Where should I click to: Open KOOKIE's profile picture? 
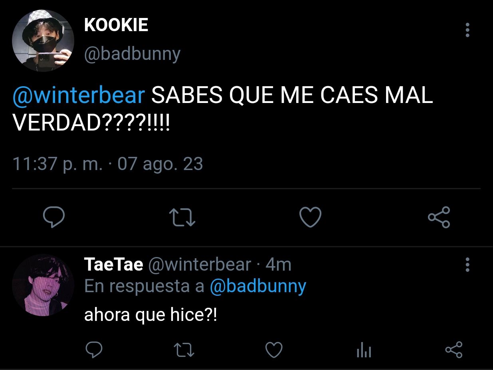[43, 41]
